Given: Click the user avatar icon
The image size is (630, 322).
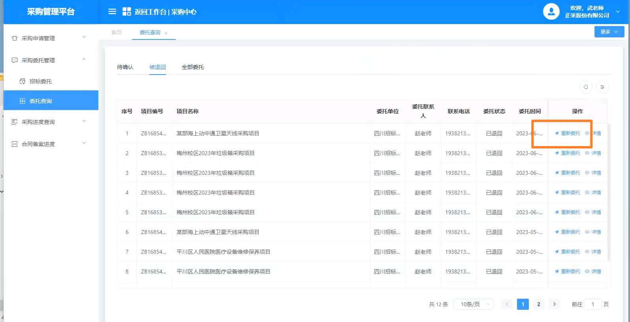Looking at the screenshot, I should click(551, 12).
